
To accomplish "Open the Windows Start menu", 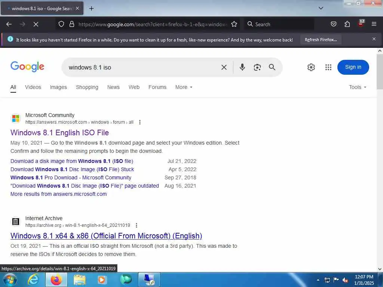I will pos(10,280).
